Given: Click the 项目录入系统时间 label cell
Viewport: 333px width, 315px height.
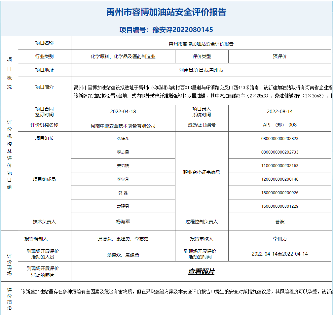Looking at the screenshot, I should 202,112.
